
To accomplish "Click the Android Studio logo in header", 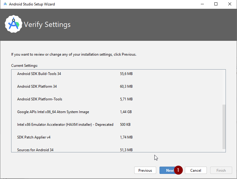I will pyautogui.click(x=14, y=24).
